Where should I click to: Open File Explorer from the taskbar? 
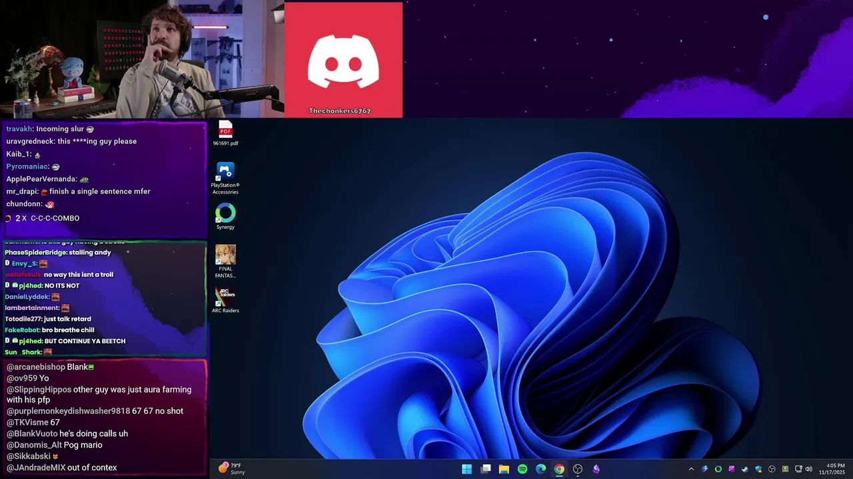(x=504, y=469)
